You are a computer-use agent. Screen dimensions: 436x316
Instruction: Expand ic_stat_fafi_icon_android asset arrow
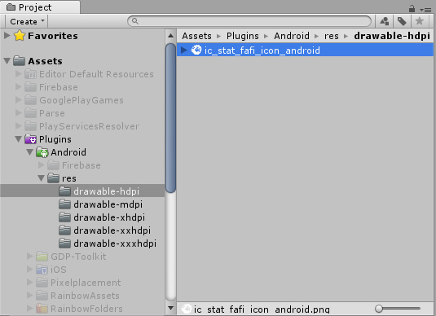184,50
